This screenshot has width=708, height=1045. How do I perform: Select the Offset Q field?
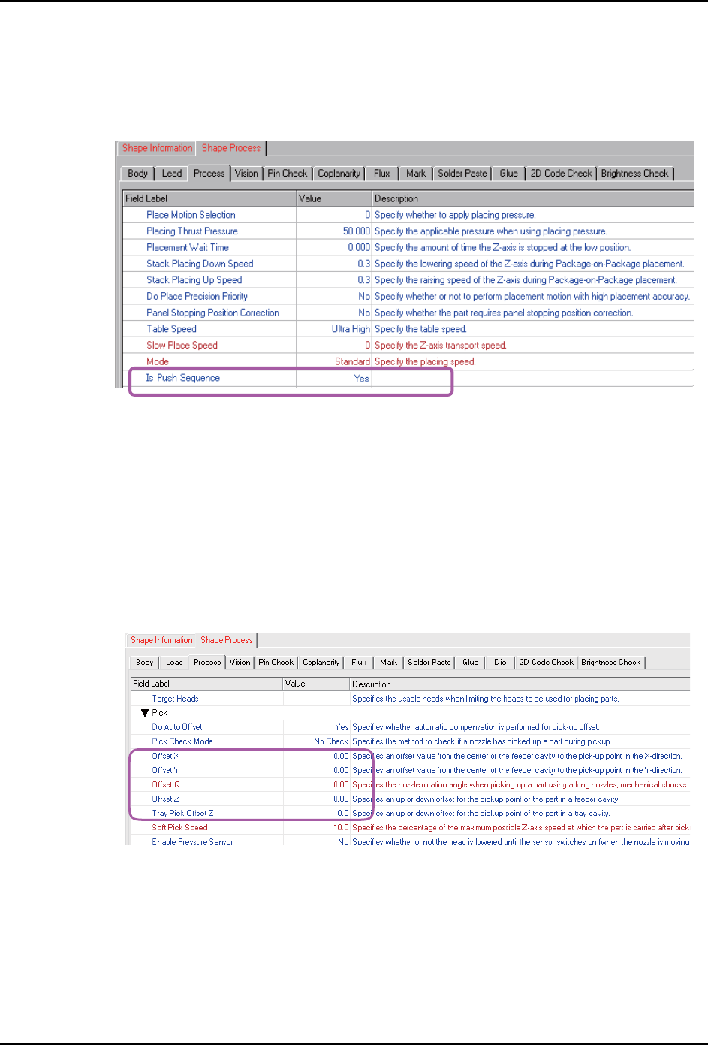[166, 784]
